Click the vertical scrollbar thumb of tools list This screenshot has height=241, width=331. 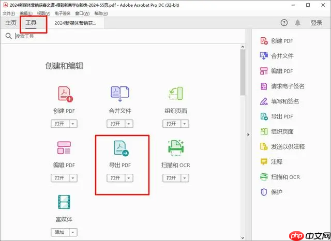[x=243, y=72]
